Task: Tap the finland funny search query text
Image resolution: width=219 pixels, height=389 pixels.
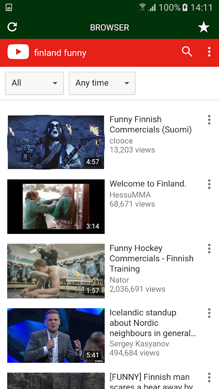Action: [x=60, y=53]
